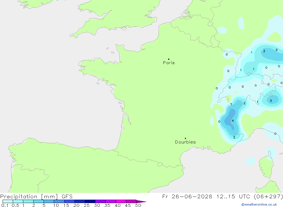Pick the legend swatch between 30 and 35

click(100, 201)
